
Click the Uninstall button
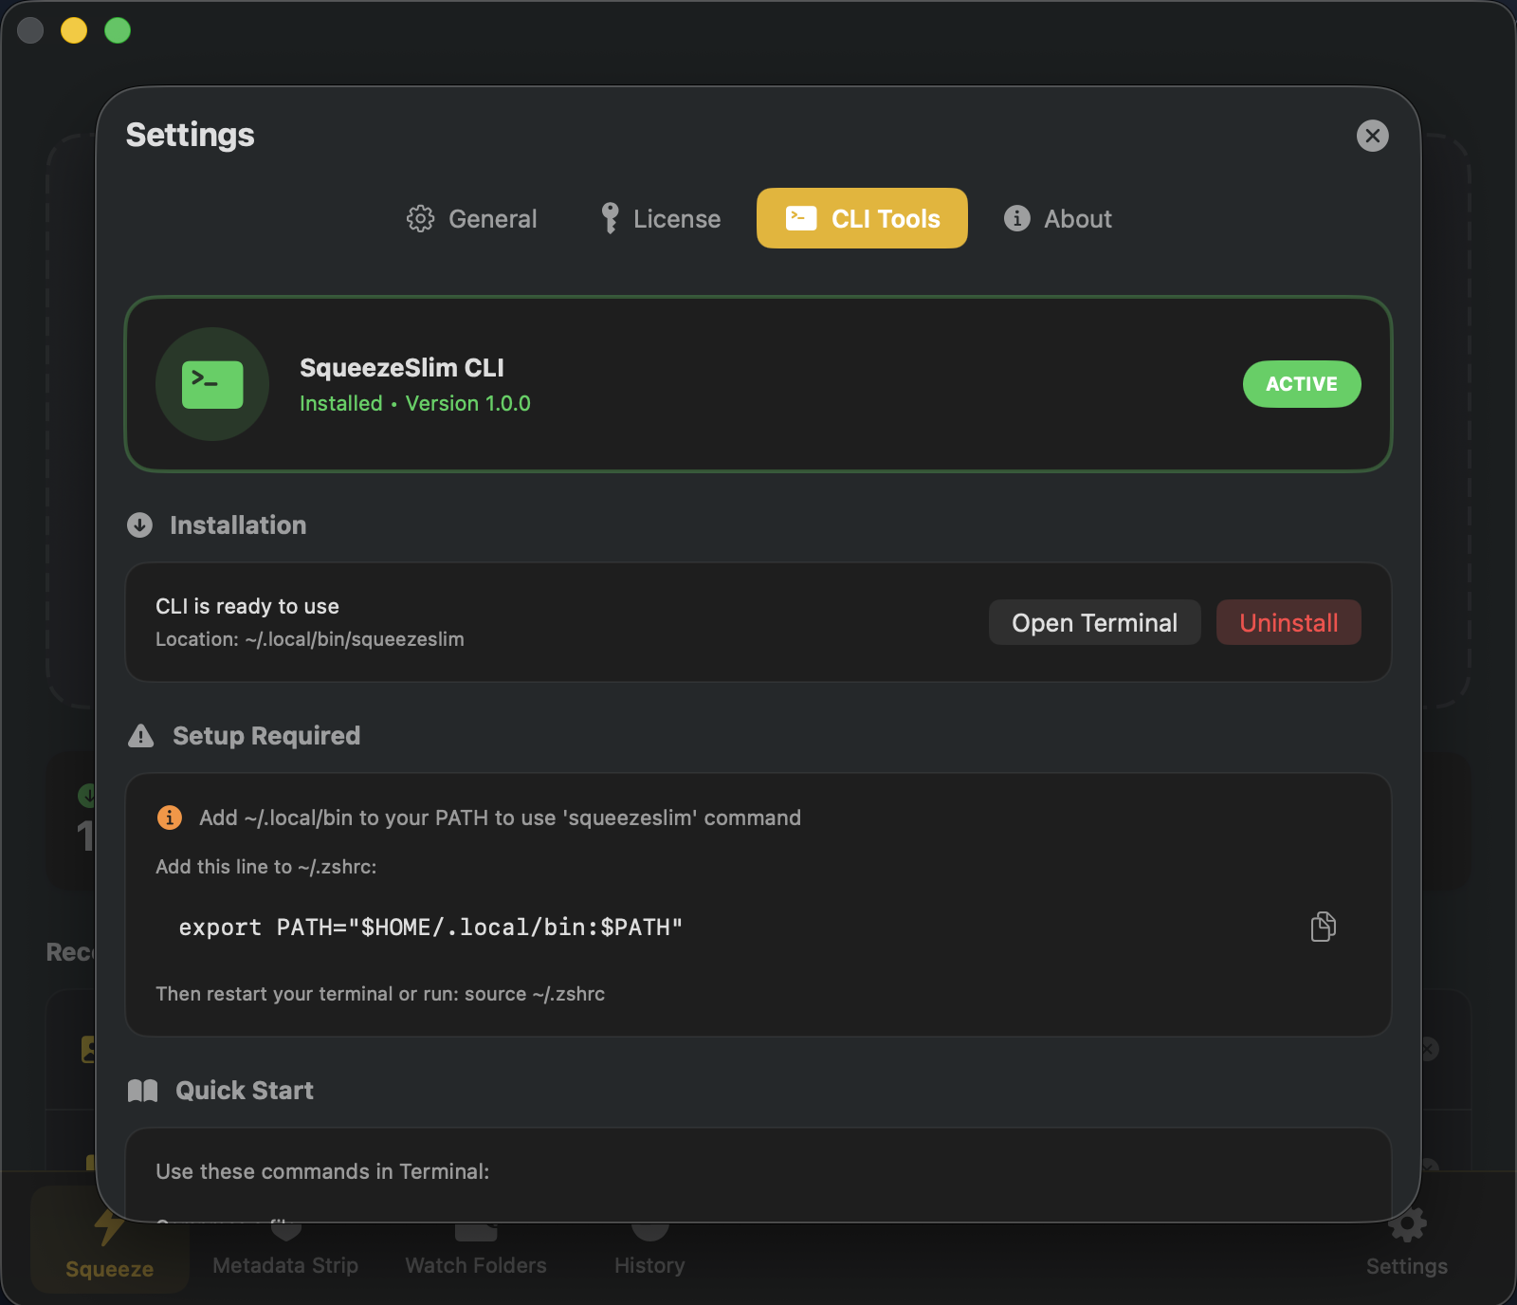point(1288,622)
